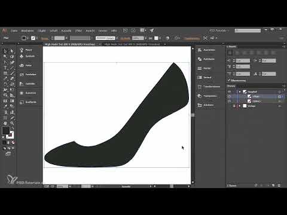Open the zoom level dropdown in status bar
287x215 pixels.
pyautogui.click(x=70, y=186)
